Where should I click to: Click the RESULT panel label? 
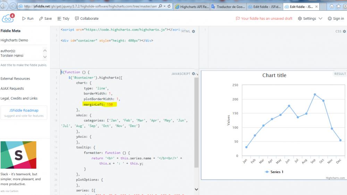(x=340, y=74)
